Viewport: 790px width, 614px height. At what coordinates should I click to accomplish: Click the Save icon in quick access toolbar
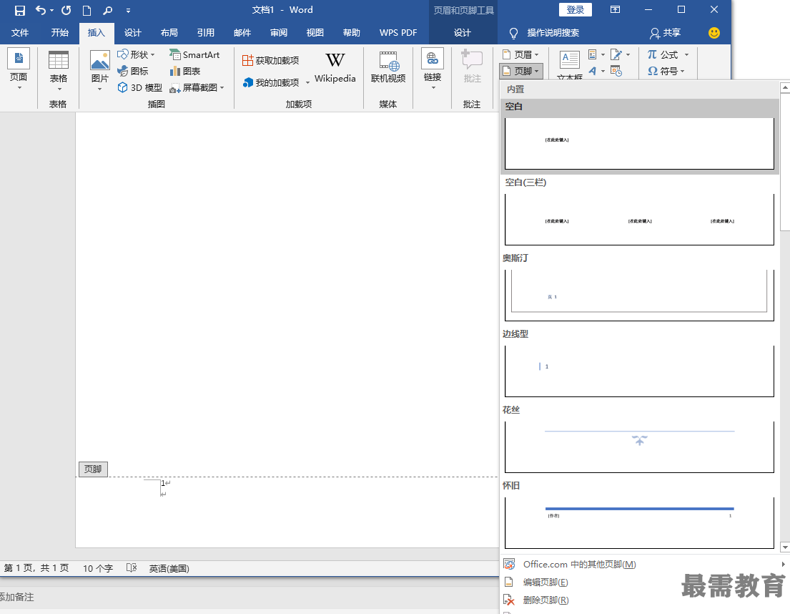tap(19, 10)
